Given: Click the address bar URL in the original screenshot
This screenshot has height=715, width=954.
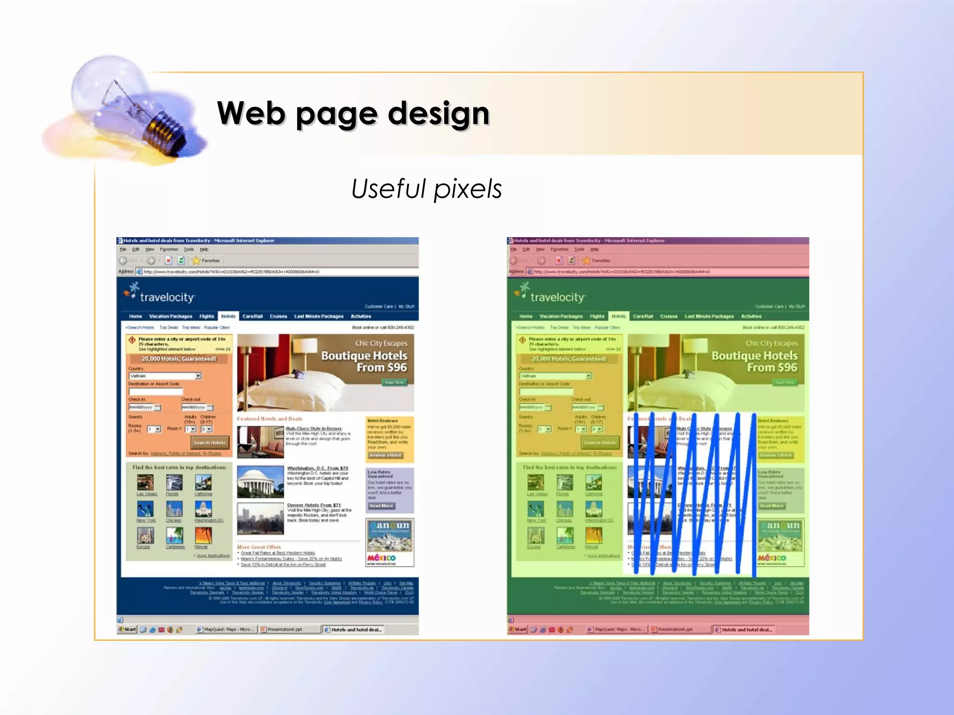Looking at the screenshot, I should tap(232, 272).
